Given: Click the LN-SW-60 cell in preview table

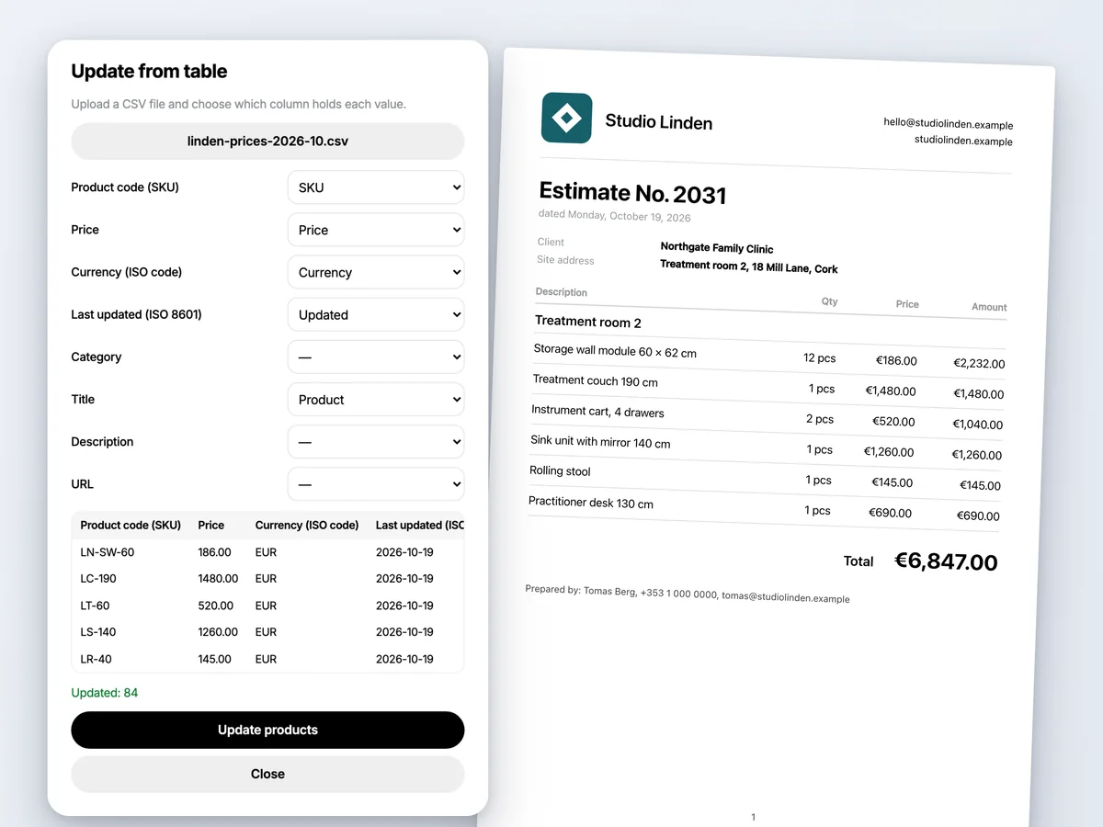Looking at the screenshot, I should 108,552.
